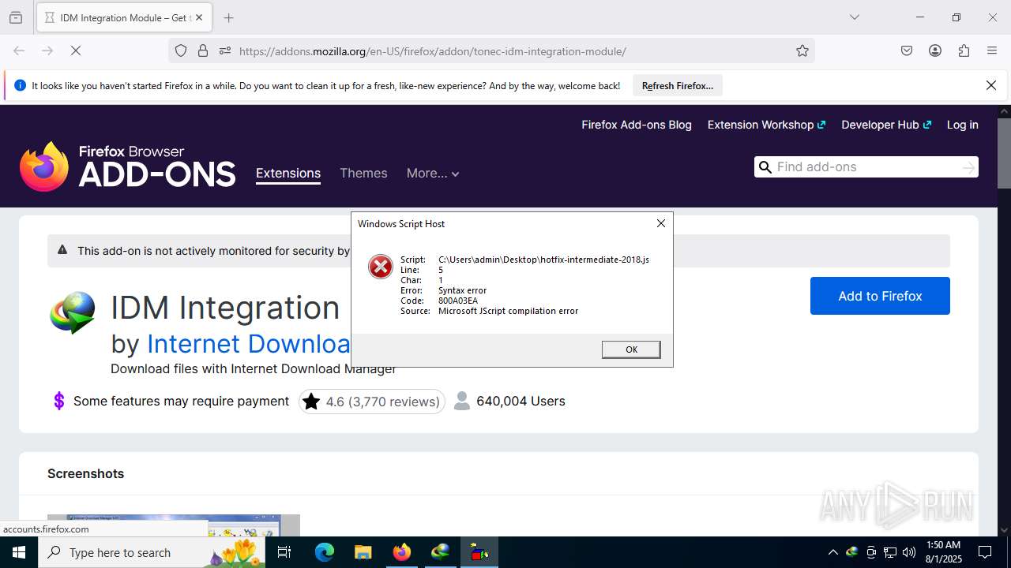
Task: Click the red error icon in dialog
Action: [x=381, y=267]
